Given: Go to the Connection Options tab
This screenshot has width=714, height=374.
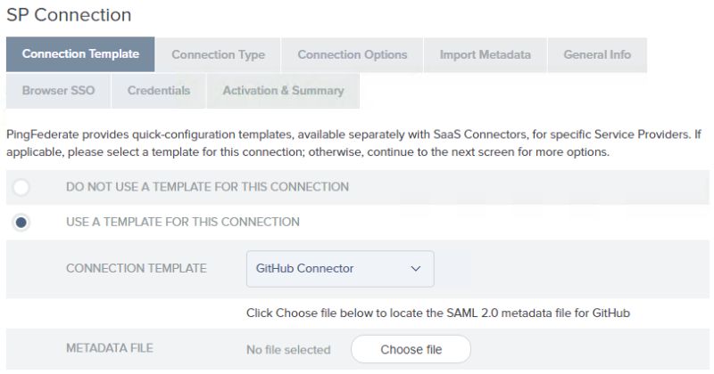Looking at the screenshot, I should tap(352, 54).
